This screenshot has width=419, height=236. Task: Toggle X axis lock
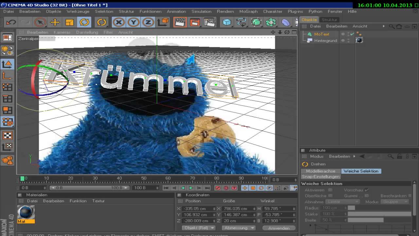coord(118,22)
